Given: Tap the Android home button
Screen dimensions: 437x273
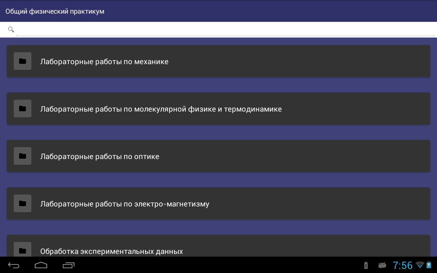Looking at the screenshot, I should (41, 265).
